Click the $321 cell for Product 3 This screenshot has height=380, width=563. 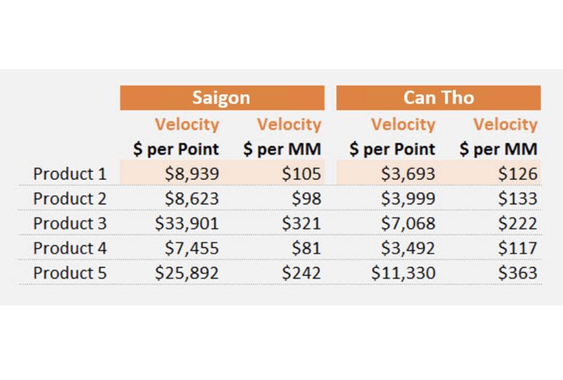tap(301, 223)
